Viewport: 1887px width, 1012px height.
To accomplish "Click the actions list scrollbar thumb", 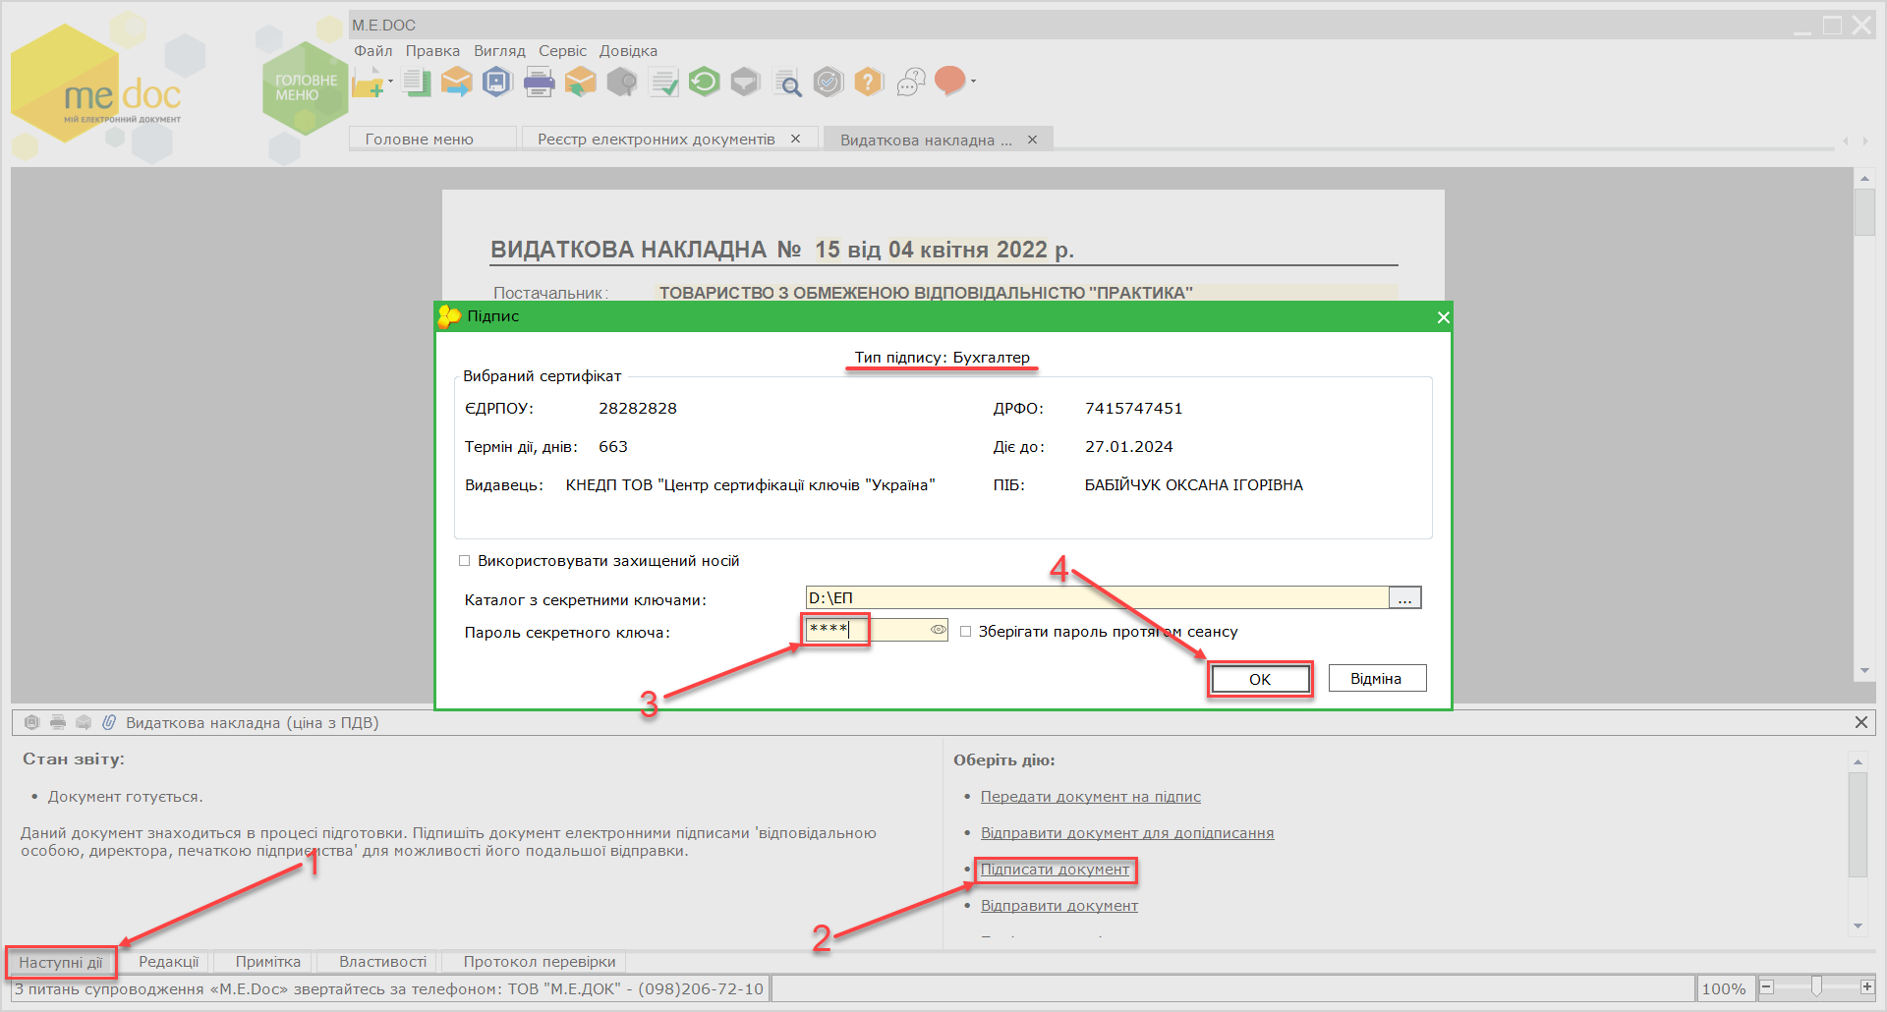I will click(1858, 823).
